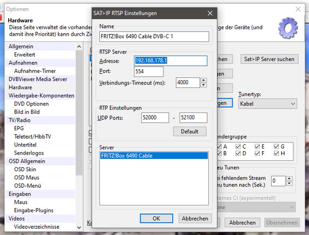Click OK in the RTSP settings dialog
This screenshot has height=235, width=309.
tap(156, 218)
